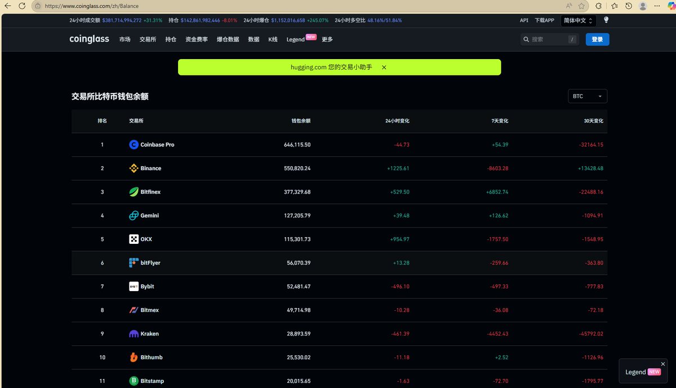Click the 24小时成交额 ticker value

[x=123, y=20]
